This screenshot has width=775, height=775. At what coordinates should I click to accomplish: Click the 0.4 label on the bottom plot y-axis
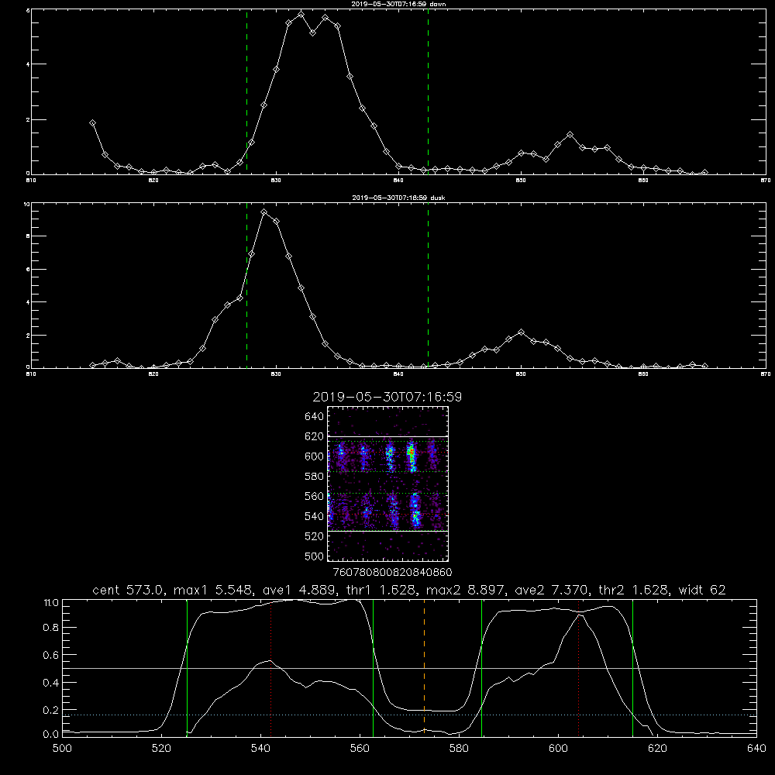[x=51, y=683]
